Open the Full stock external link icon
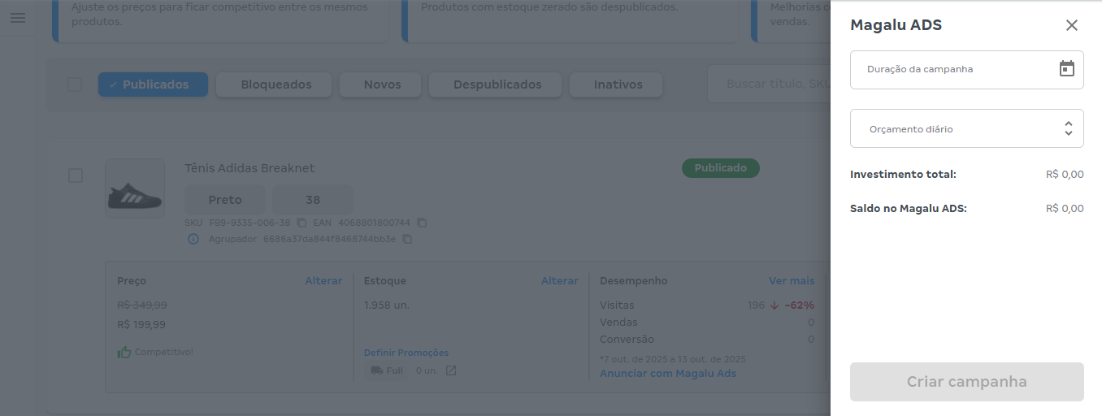Image resolution: width=1102 pixels, height=416 pixels. (x=451, y=370)
